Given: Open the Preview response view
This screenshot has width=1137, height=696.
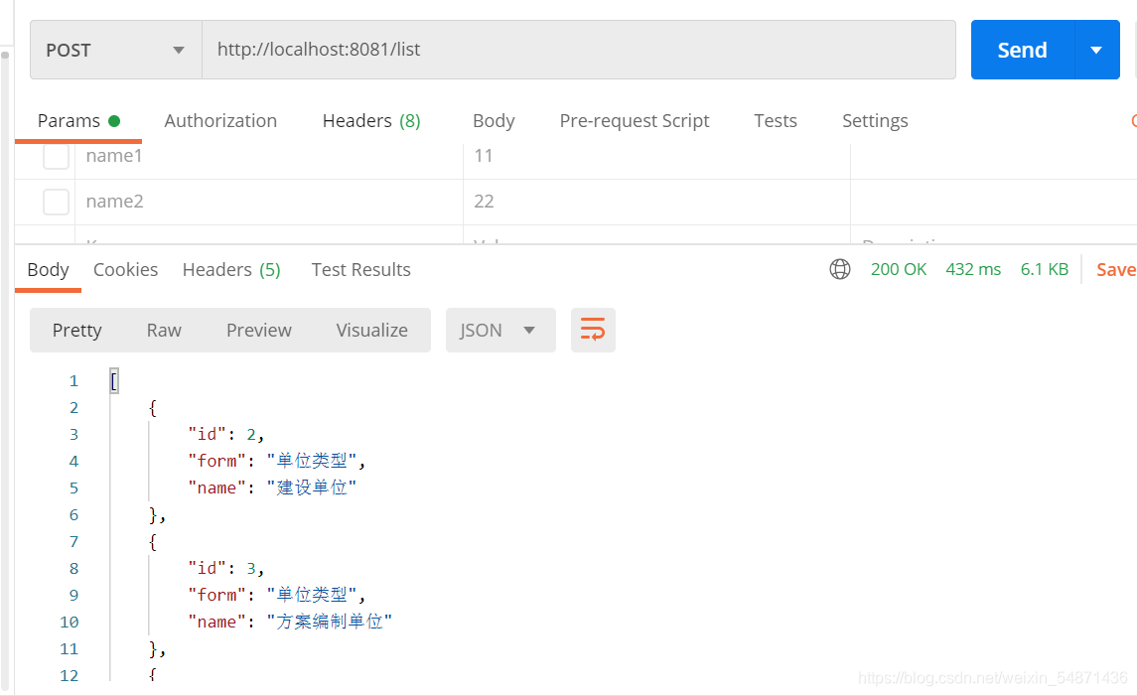Looking at the screenshot, I should click(258, 330).
